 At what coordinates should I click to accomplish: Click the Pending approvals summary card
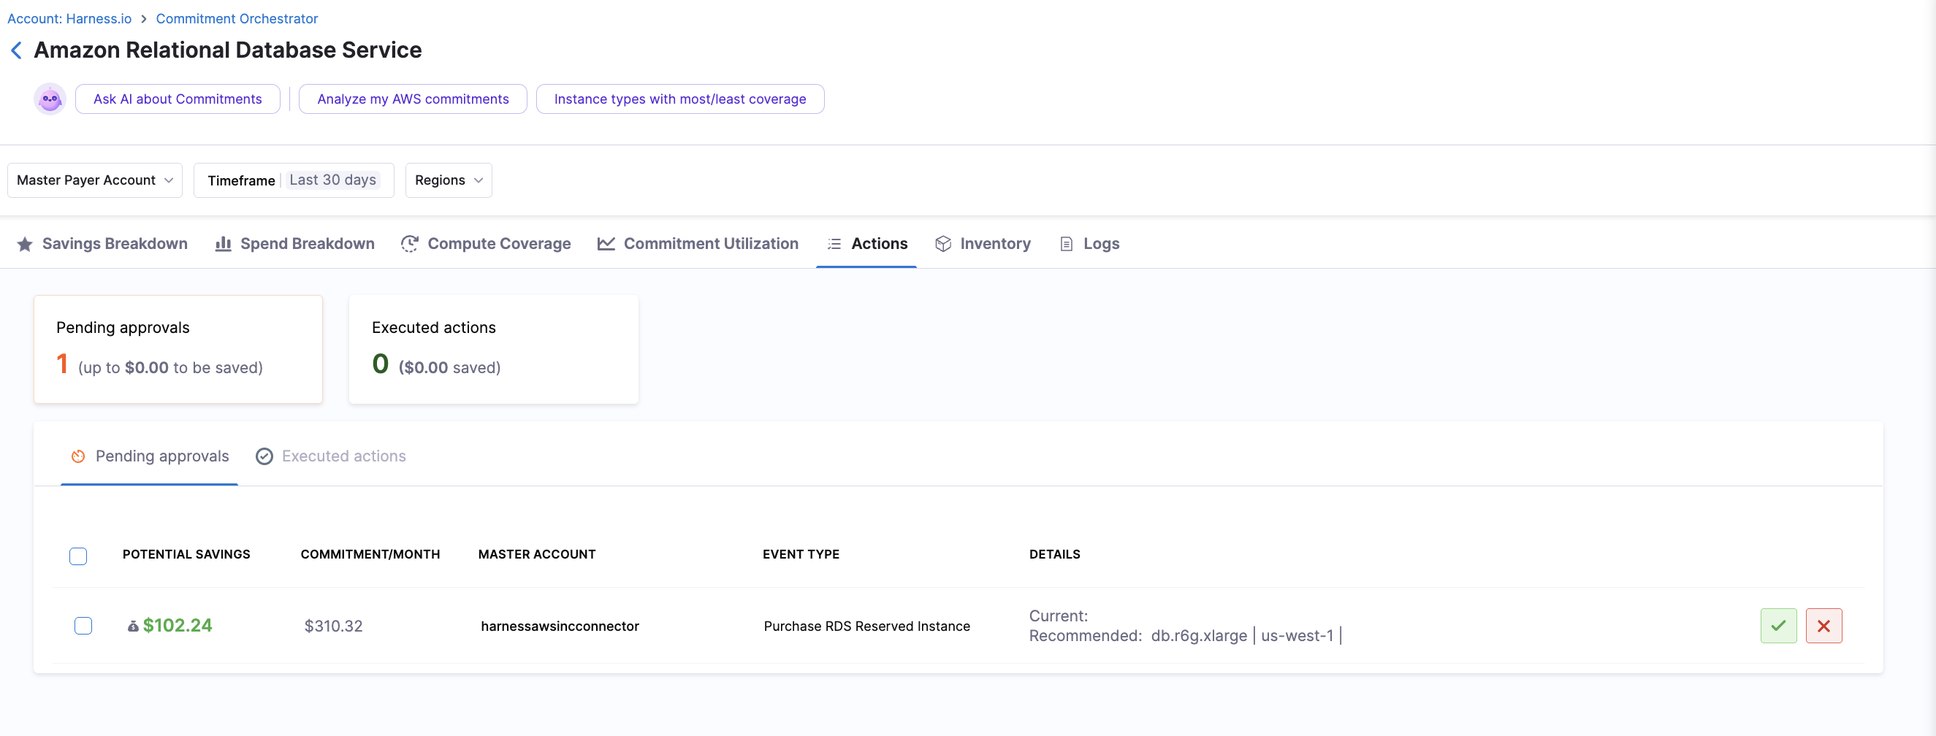(178, 349)
